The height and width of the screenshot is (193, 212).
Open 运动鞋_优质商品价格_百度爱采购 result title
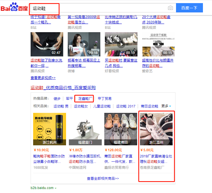[63, 88]
